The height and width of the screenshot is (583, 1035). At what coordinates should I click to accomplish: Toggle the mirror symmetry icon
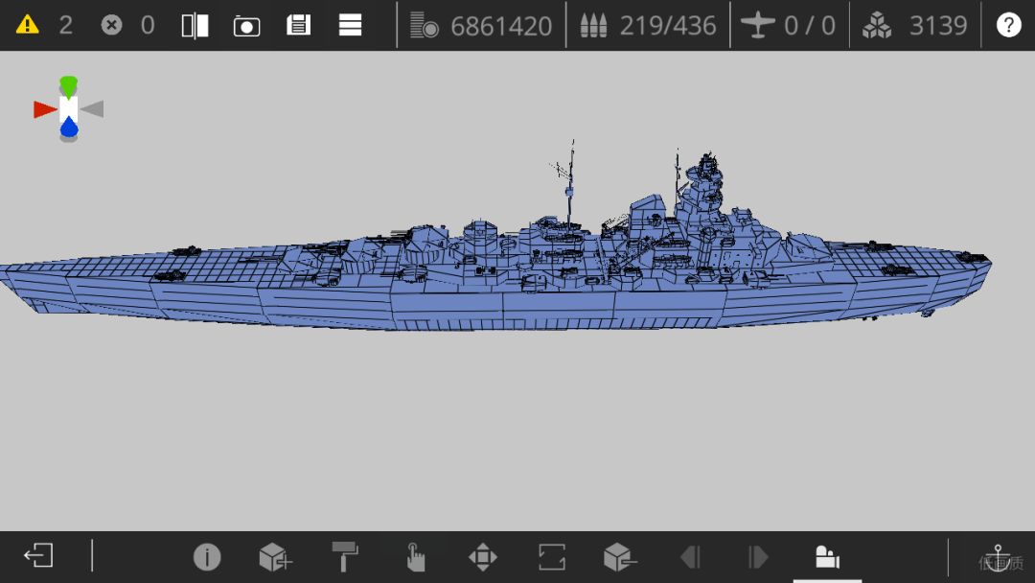coord(195,26)
